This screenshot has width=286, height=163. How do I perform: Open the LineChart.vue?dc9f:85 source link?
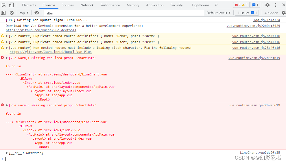260,153
